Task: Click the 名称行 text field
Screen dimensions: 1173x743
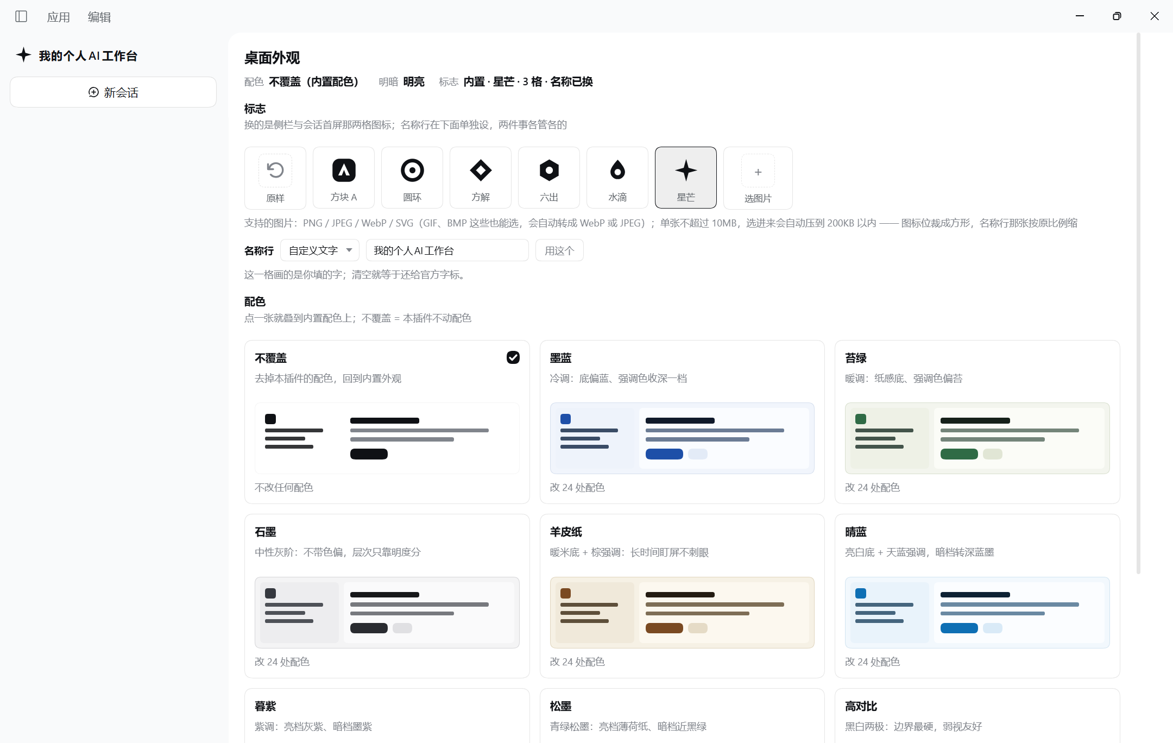Action: click(x=447, y=250)
